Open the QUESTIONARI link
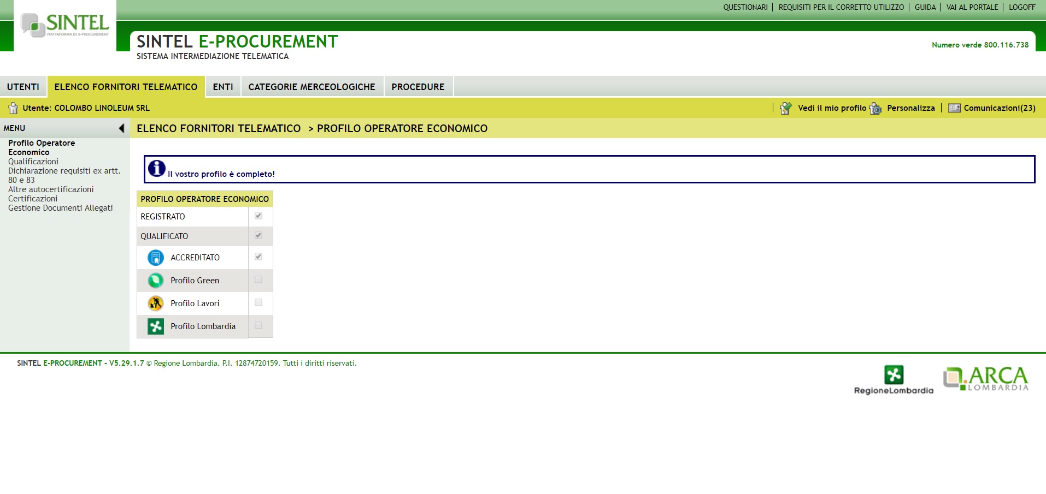Screen dimensions: 1046x494 [745, 7]
